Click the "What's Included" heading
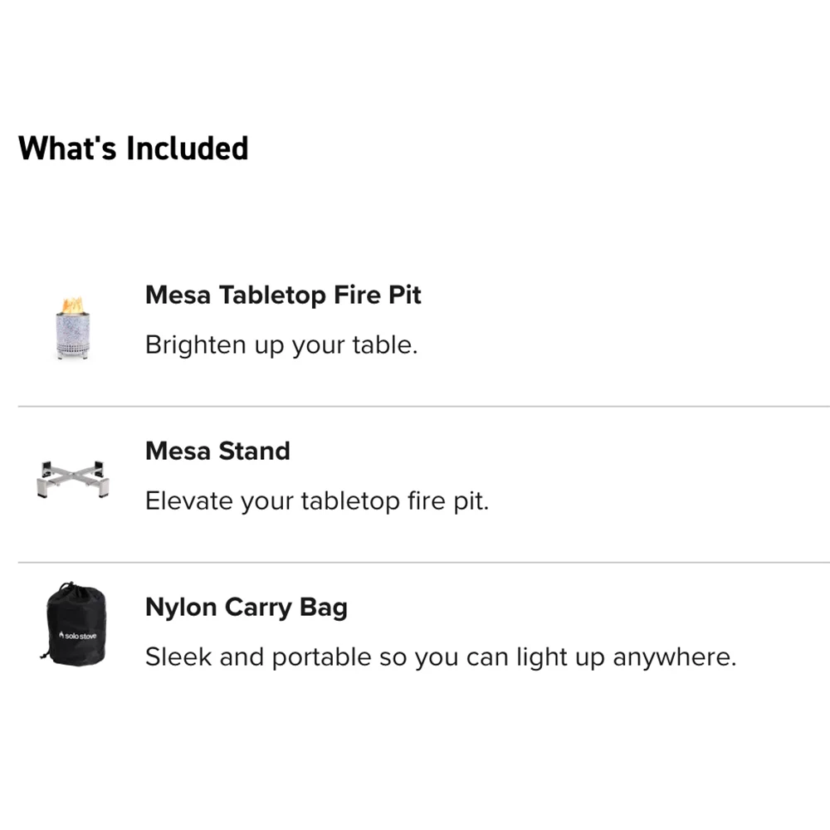 [133, 149]
